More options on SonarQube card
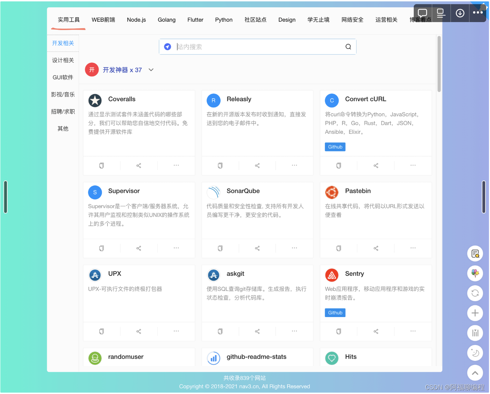Image resolution: width=490 pixels, height=394 pixels. point(294,248)
